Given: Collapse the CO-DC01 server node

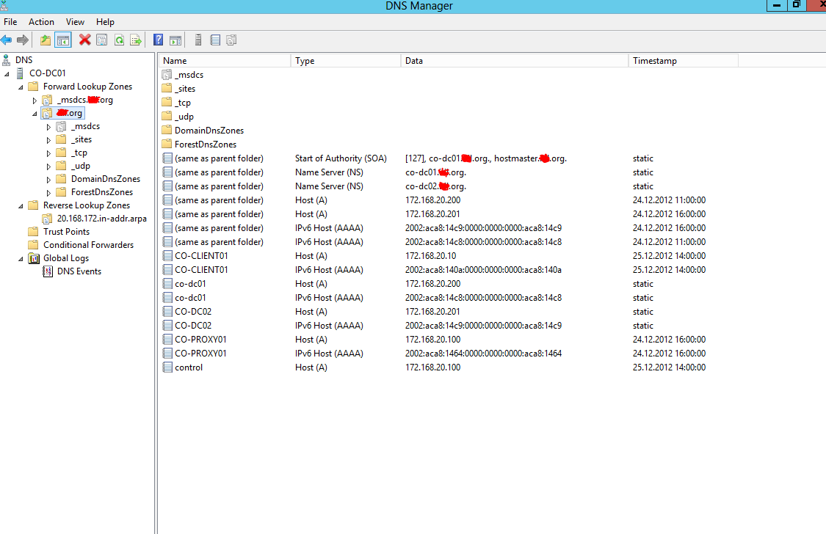Looking at the screenshot, I should click(7, 73).
